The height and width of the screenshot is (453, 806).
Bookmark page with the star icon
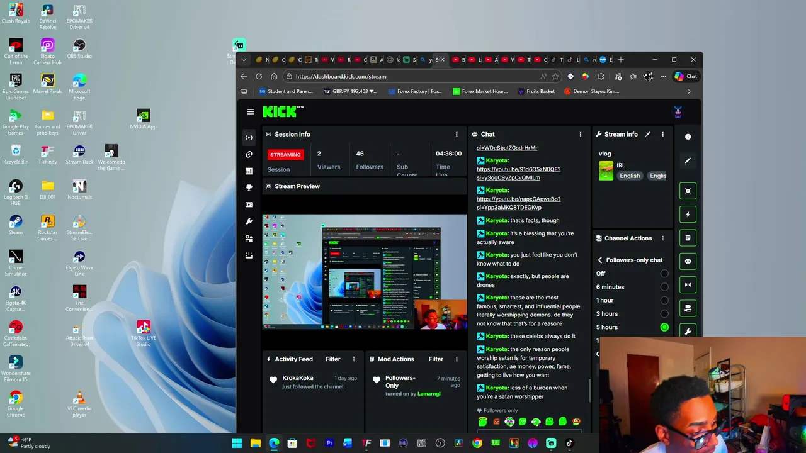tap(555, 76)
